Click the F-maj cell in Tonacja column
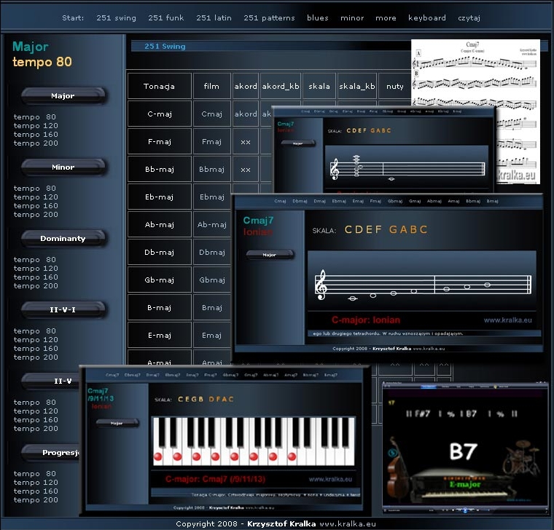Viewport: 554px width, 530px height. [160, 141]
